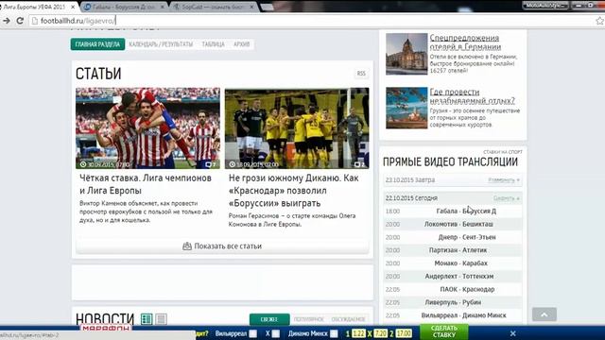Close the Габала - Боруссия Д browser tab
Screen dimensions: 605x340
coord(162,7)
